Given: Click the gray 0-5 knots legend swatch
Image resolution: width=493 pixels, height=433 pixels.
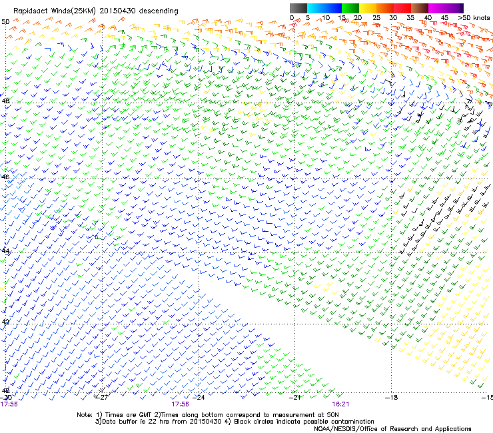Looking at the screenshot, I should click(x=298, y=8).
